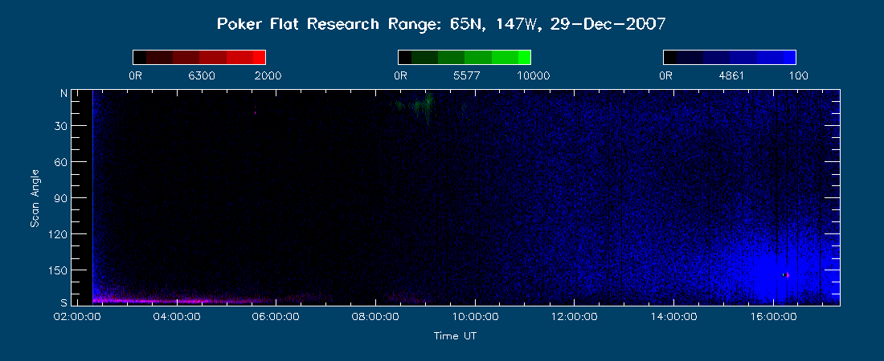
Task: Click the '120' scan angle tick label
Action: click(x=59, y=234)
